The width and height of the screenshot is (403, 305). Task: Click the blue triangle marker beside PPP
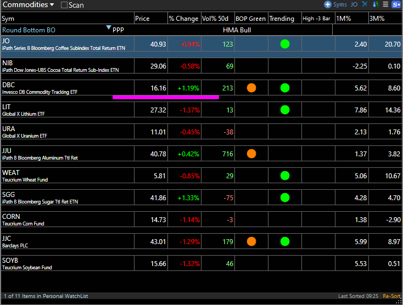[x=109, y=27]
